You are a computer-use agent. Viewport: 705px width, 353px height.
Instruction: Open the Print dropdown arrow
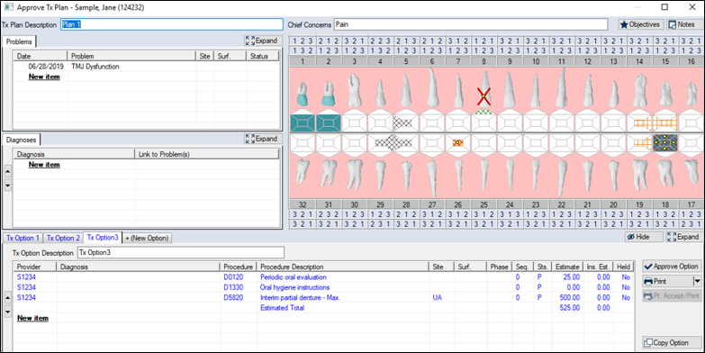click(697, 282)
